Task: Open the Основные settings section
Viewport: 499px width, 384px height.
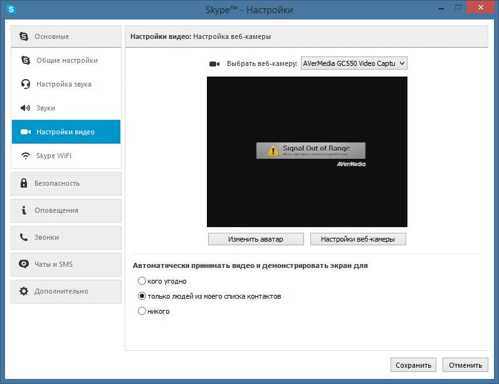Action: point(66,36)
